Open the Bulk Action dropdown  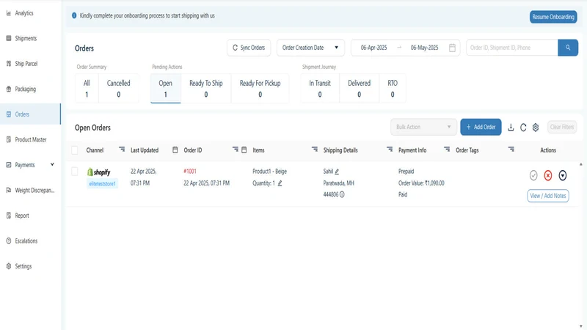[423, 127]
